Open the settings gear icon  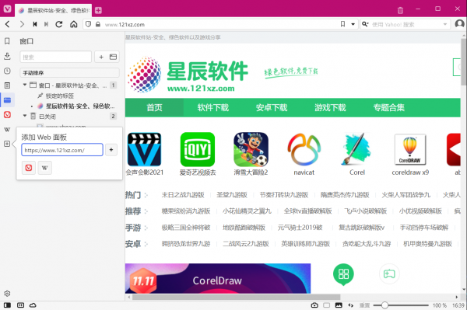[7, 294]
